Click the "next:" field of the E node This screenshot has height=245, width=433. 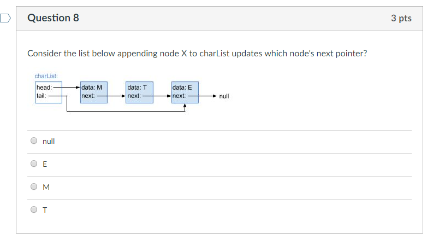point(179,96)
